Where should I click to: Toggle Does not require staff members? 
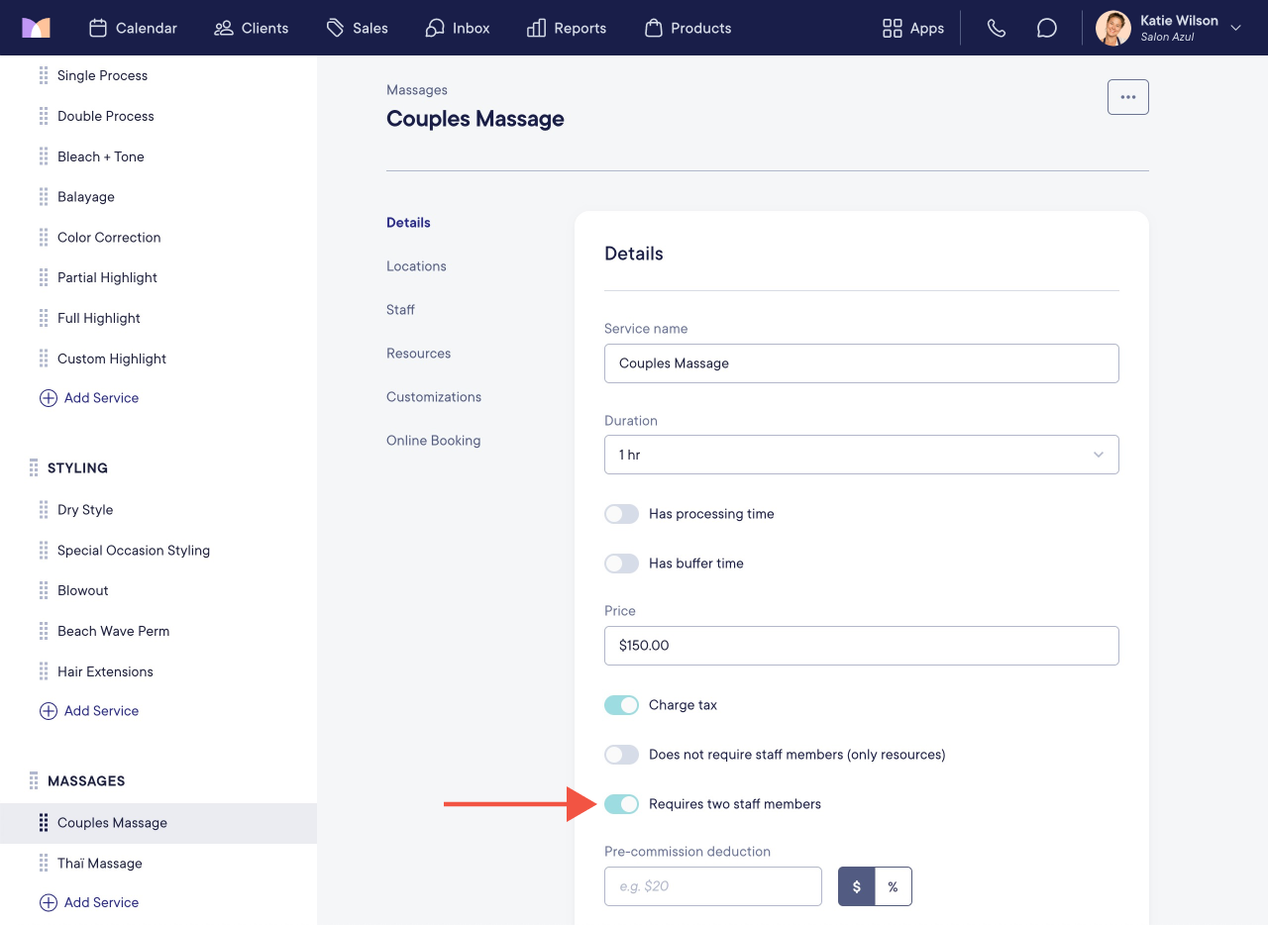[621, 755]
